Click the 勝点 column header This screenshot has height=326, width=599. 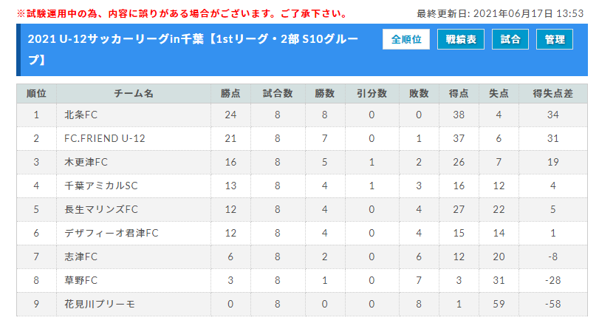click(x=230, y=94)
